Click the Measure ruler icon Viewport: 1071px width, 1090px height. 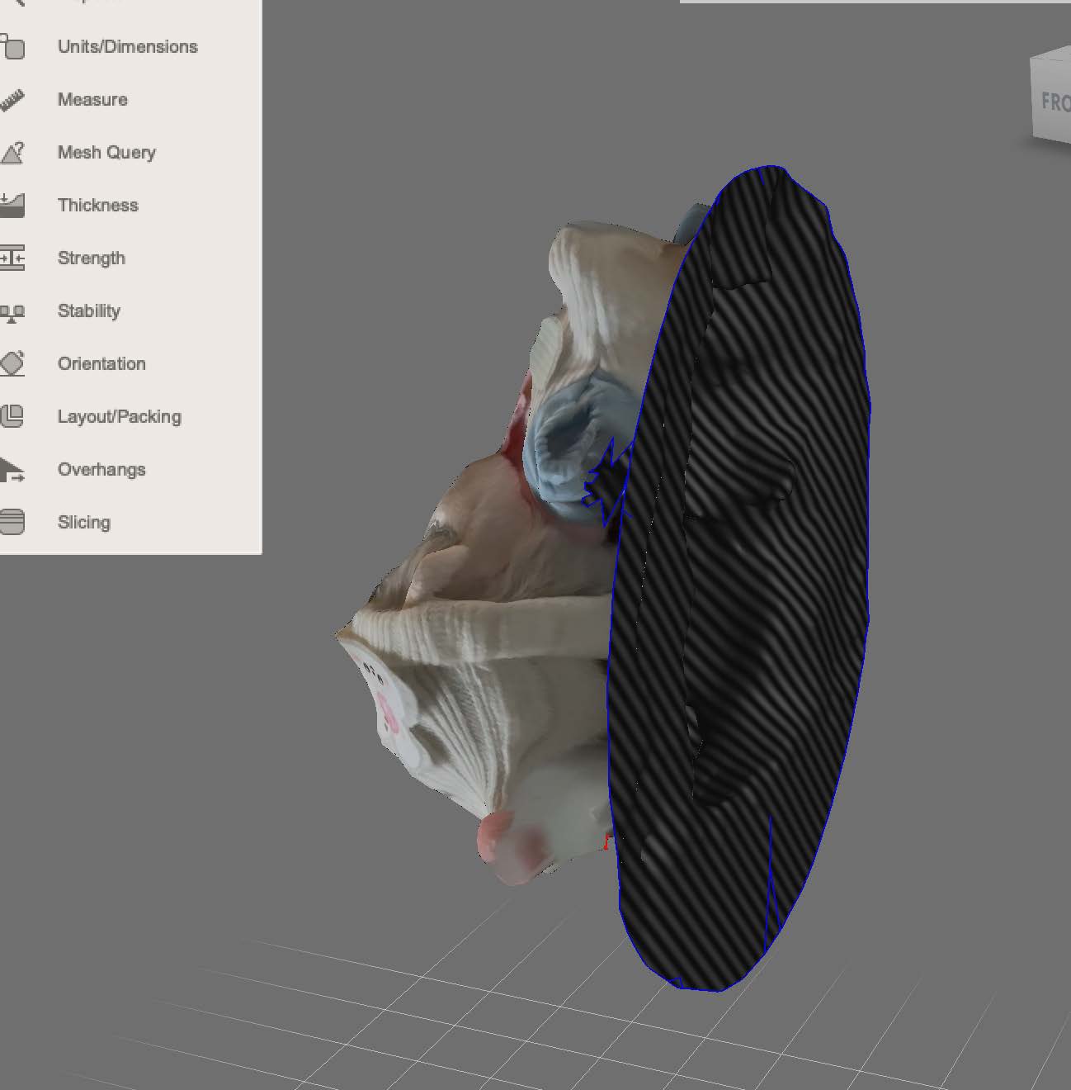click(12, 97)
